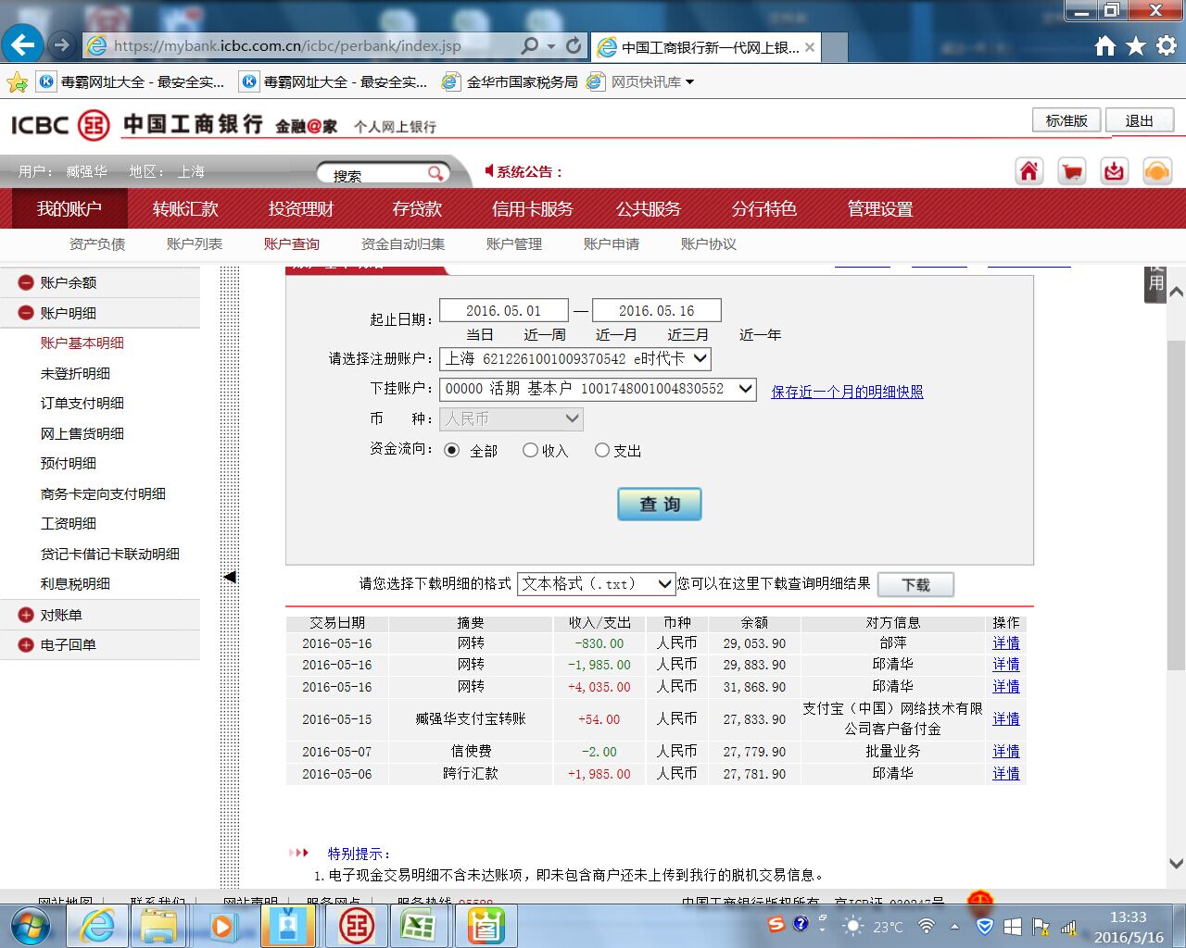Click the search magnifier in site search box
The width and height of the screenshot is (1186, 948).
(x=435, y=174)
